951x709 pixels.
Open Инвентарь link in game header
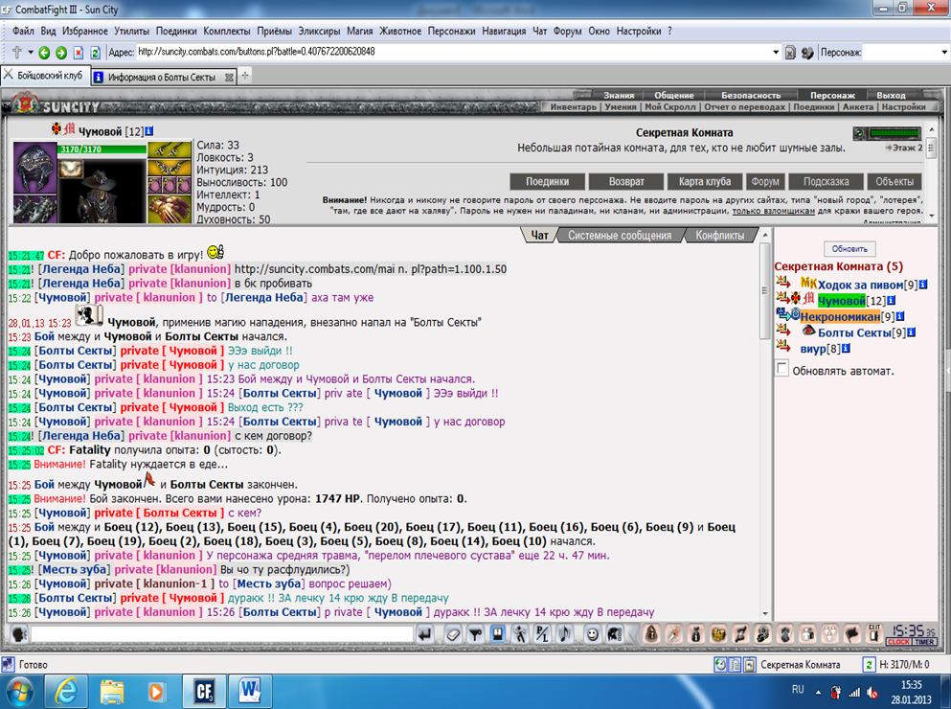click(573, 107)
